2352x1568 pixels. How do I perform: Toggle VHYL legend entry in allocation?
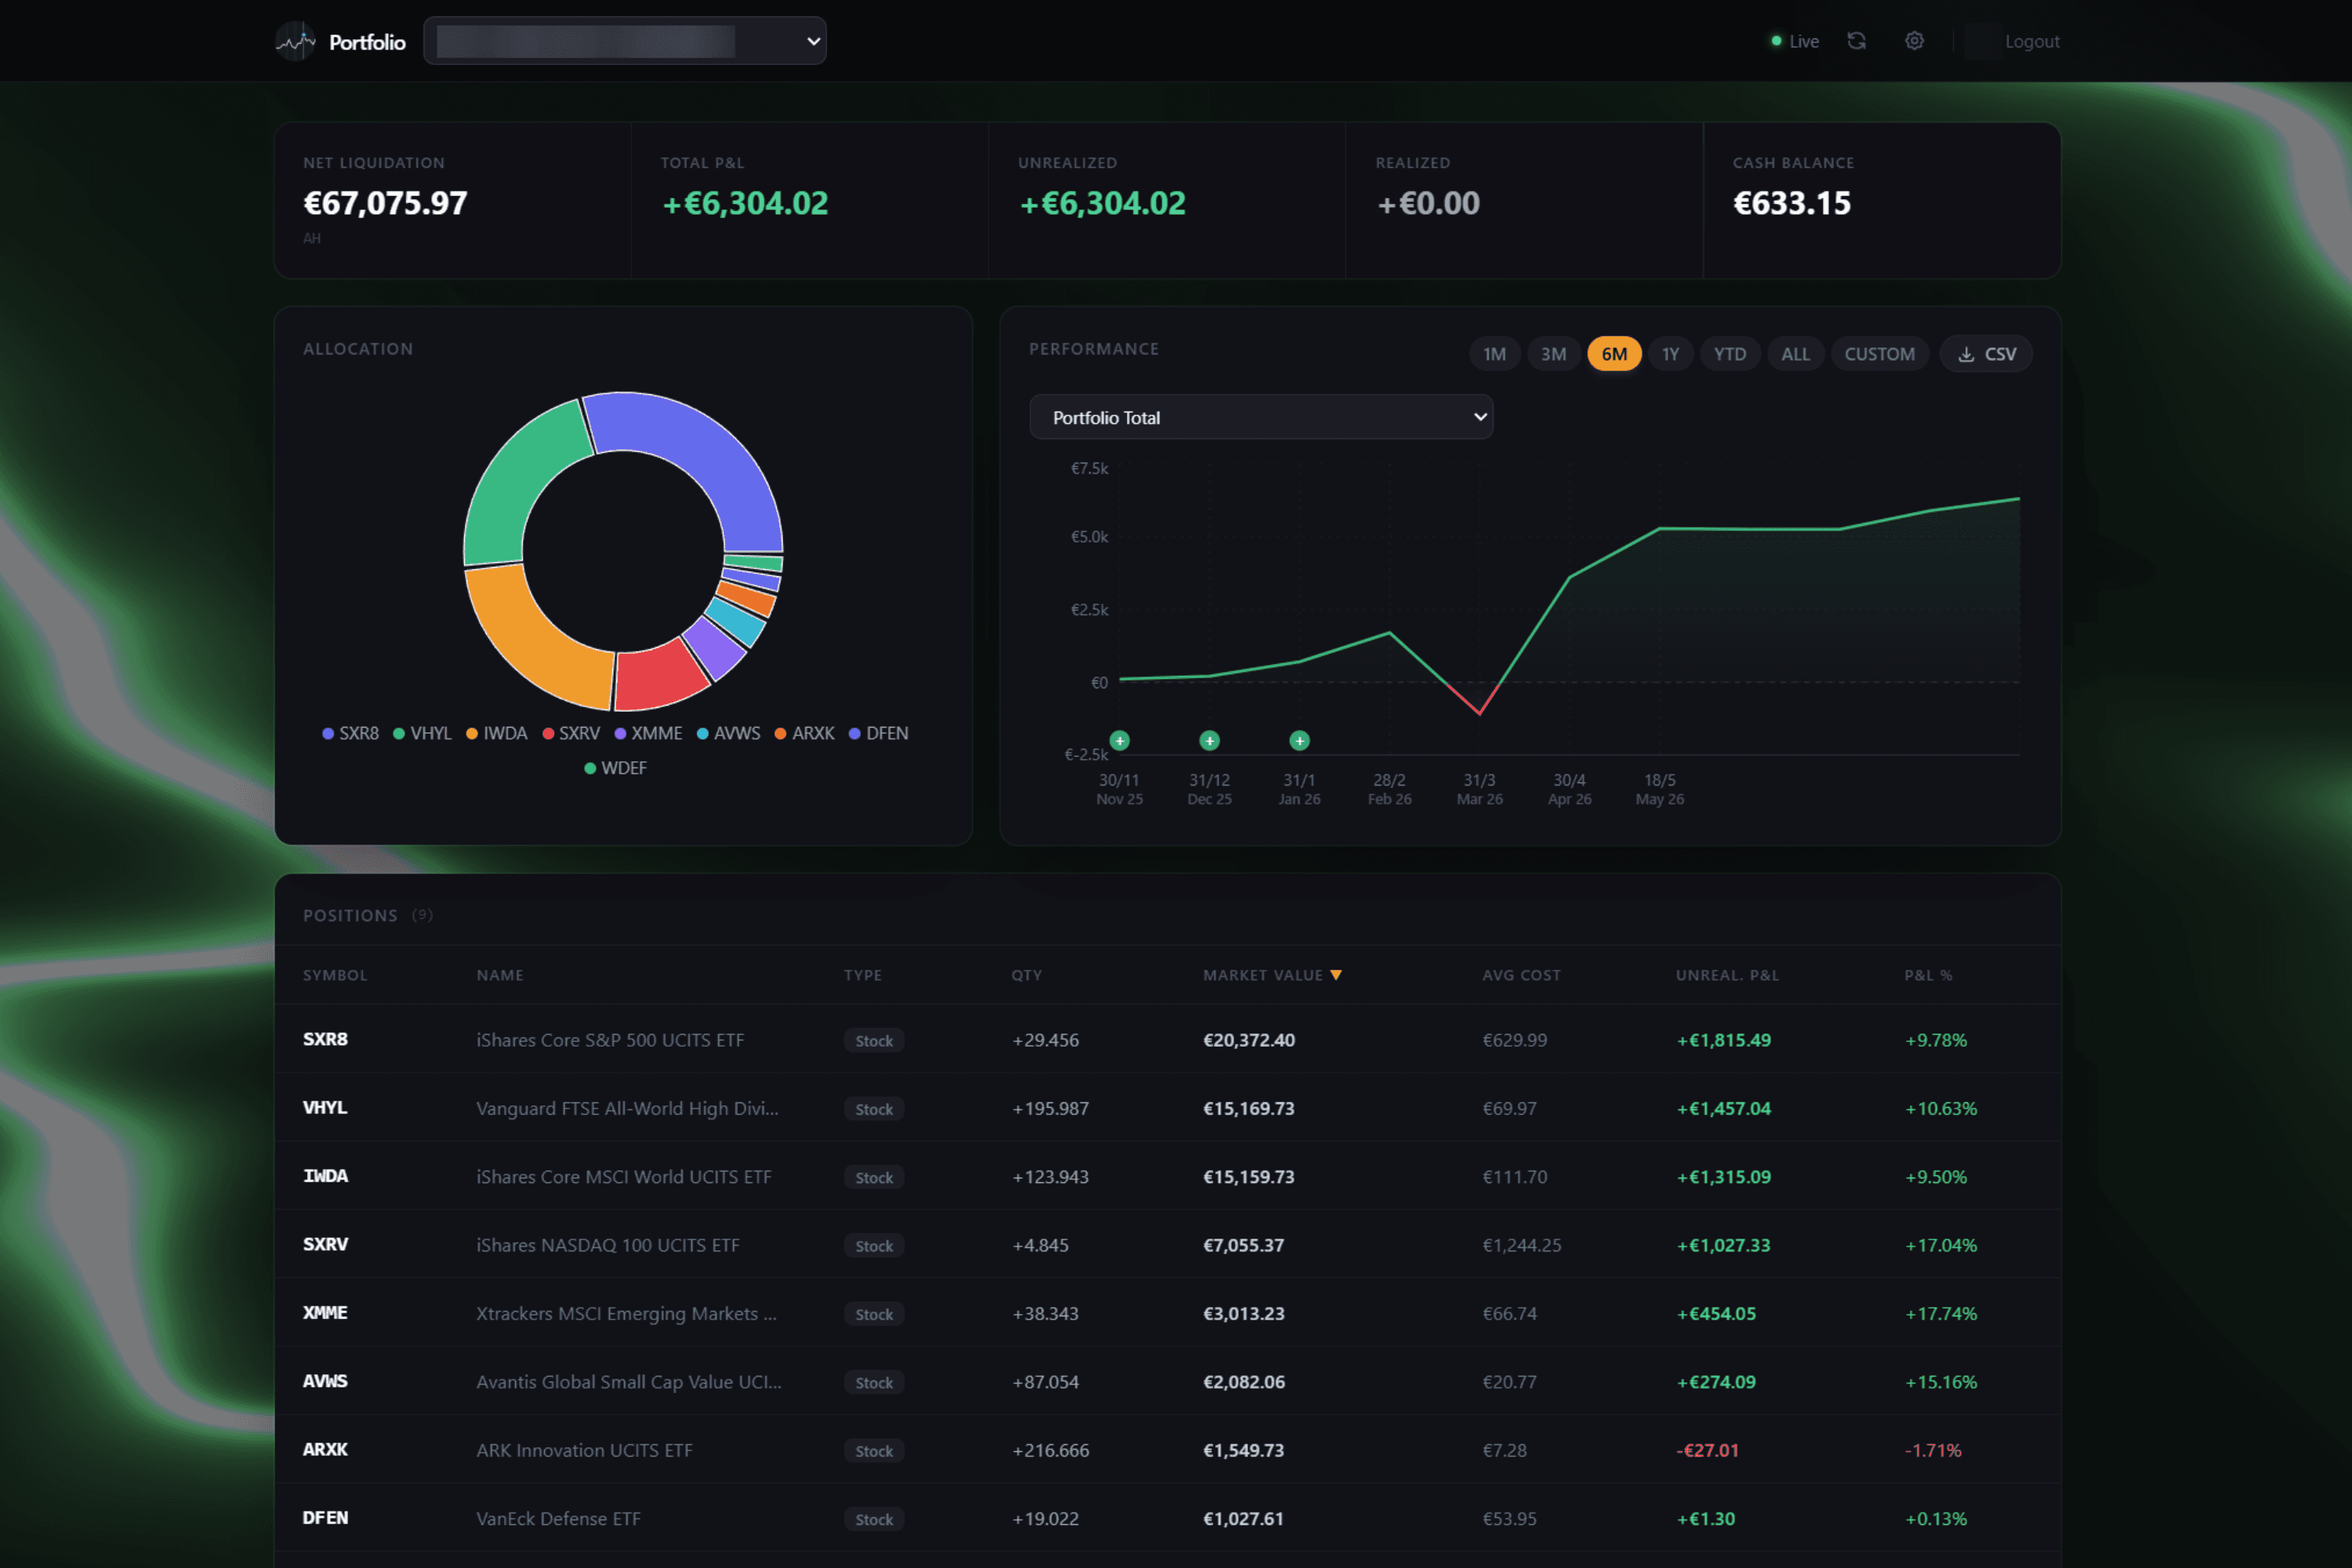(x=422, y=733)
